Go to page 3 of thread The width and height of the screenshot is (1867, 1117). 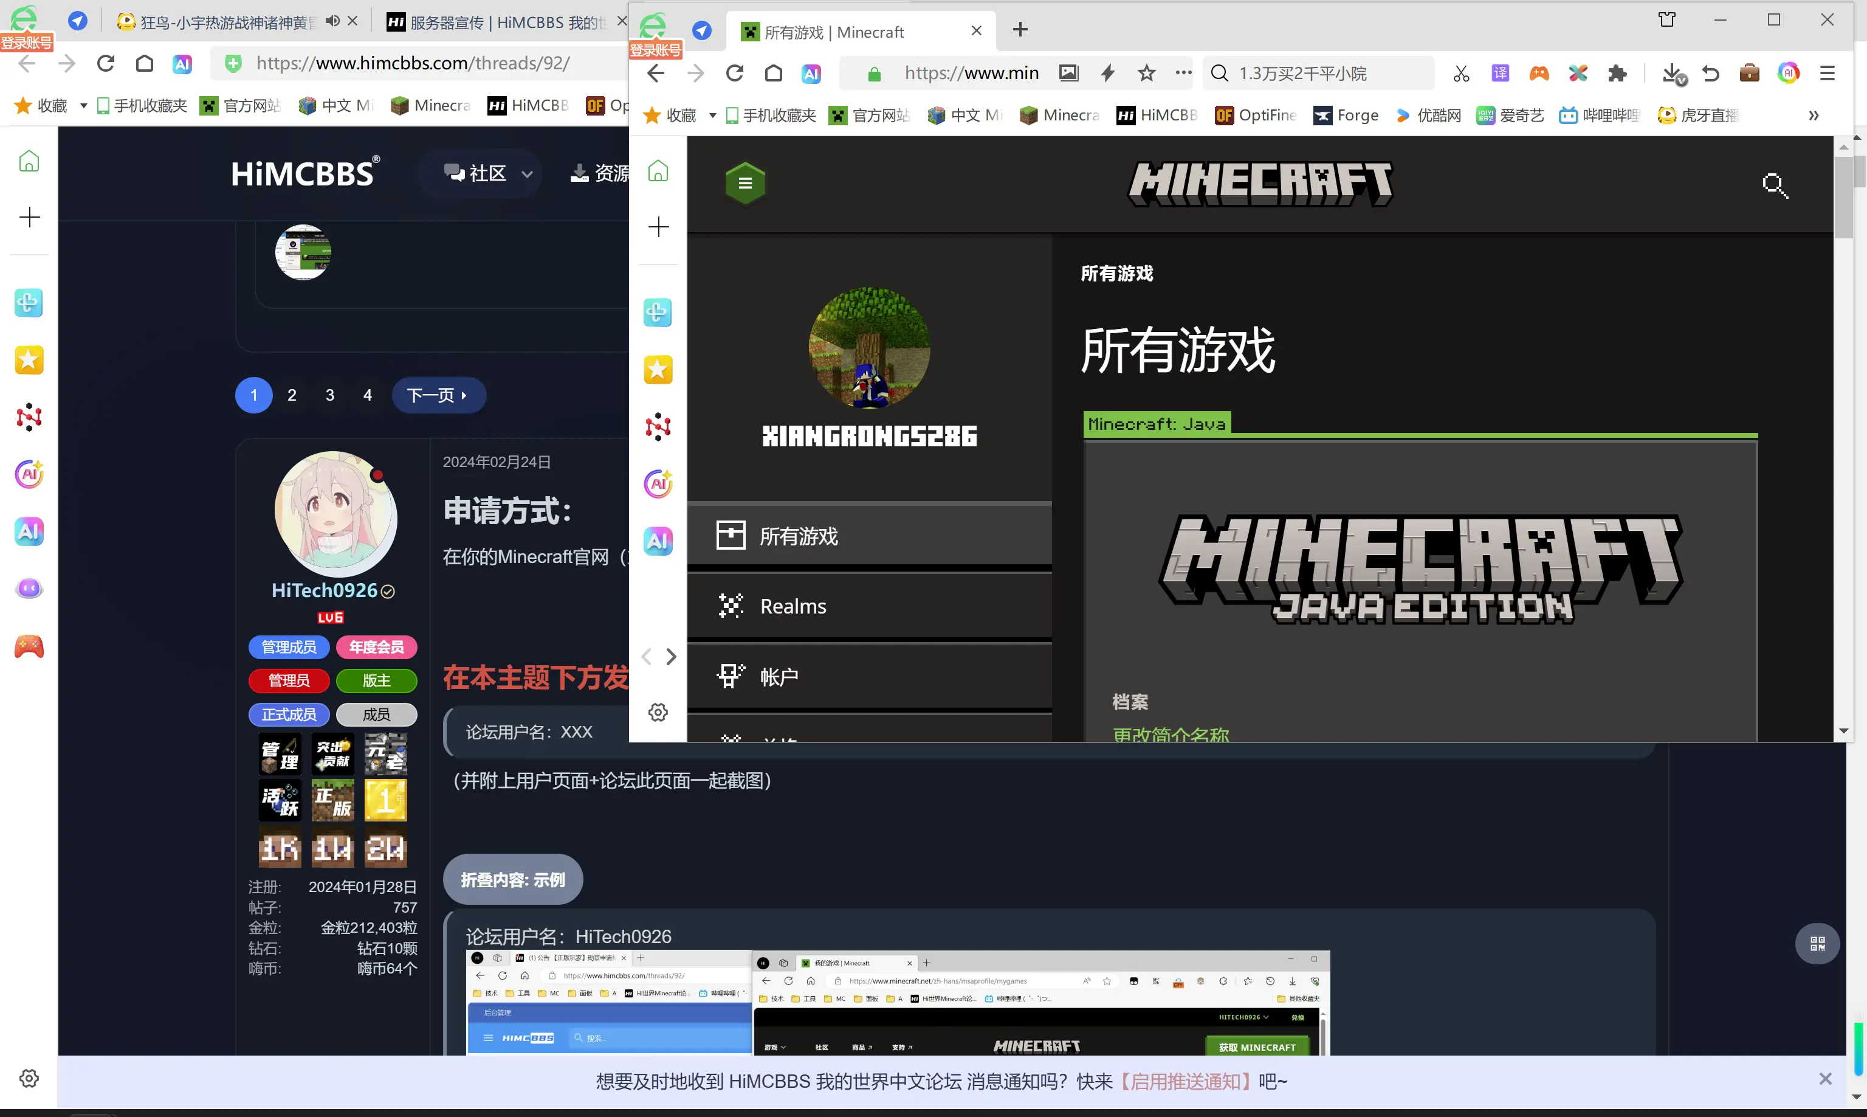329,395
